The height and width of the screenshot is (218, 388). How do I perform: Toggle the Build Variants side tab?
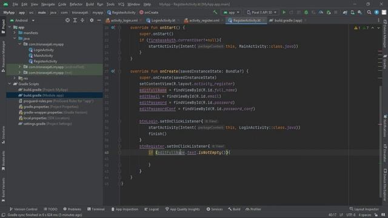point(3,190)
